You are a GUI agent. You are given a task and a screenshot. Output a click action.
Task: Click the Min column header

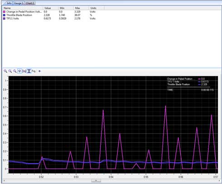[66, 8]
